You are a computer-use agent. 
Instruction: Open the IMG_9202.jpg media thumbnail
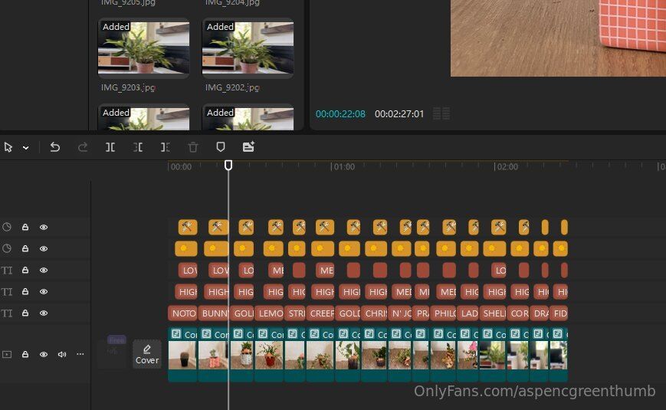coord(248,48)
